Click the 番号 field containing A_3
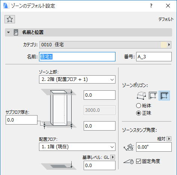The image size is (177, 175). click(154, 57)
